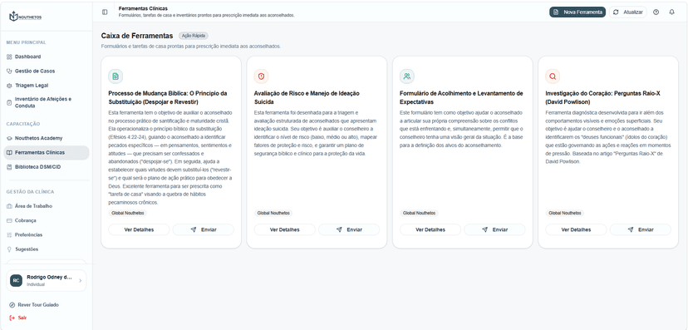This screenshot has height=330, width=688.
Task: Click the Inventário de Afeições clipboard icon
Action: tap(9, 103)
